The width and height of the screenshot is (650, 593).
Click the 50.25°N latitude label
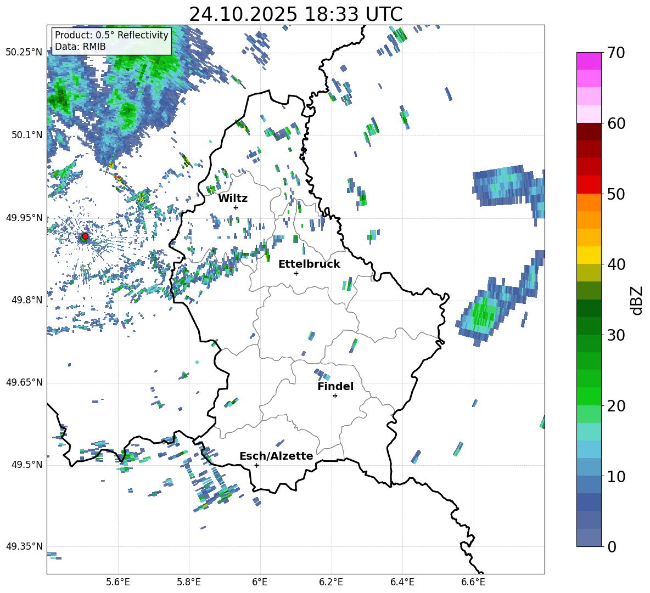pos(24,53)
